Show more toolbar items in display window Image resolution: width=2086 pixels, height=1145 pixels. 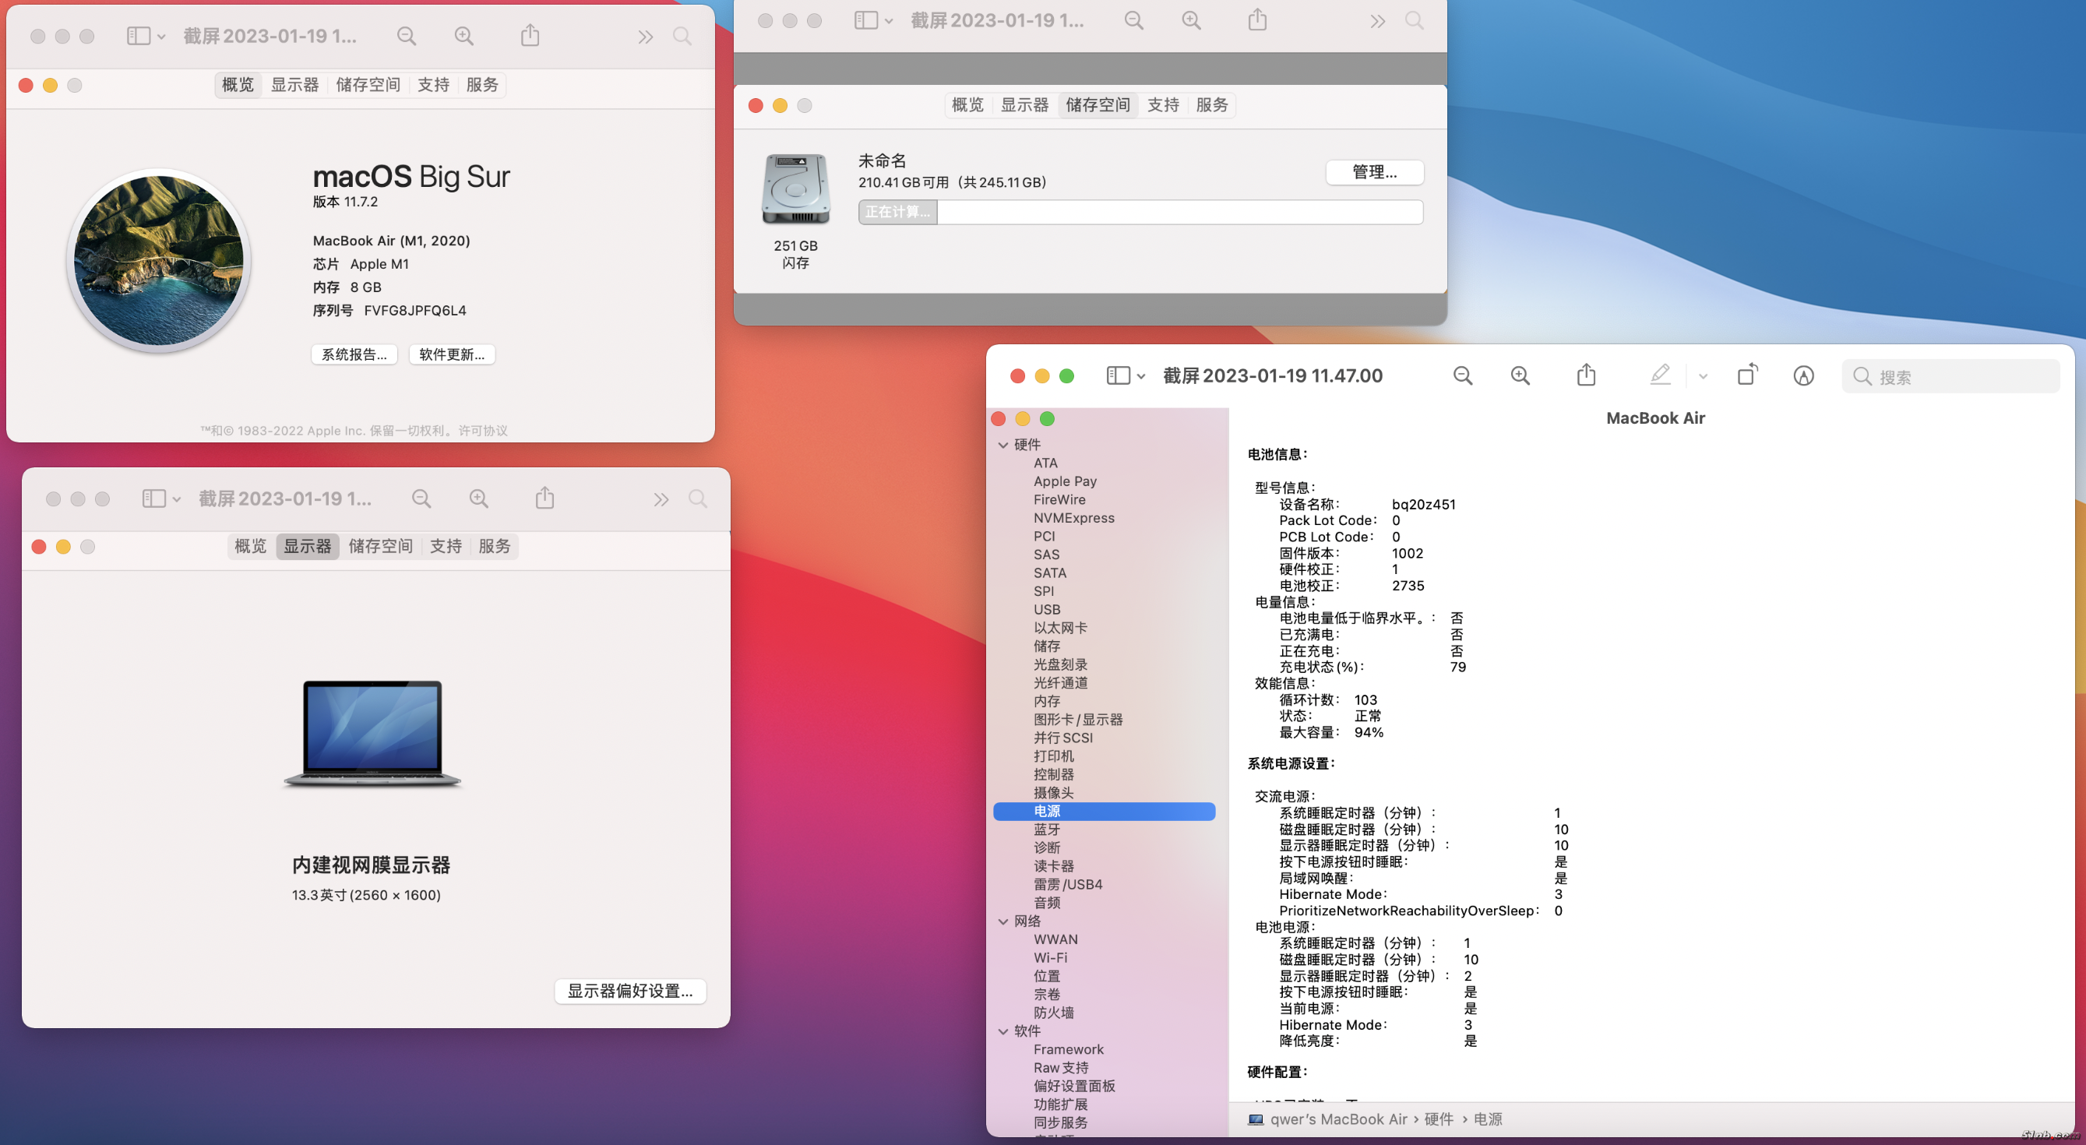point(661,499)
